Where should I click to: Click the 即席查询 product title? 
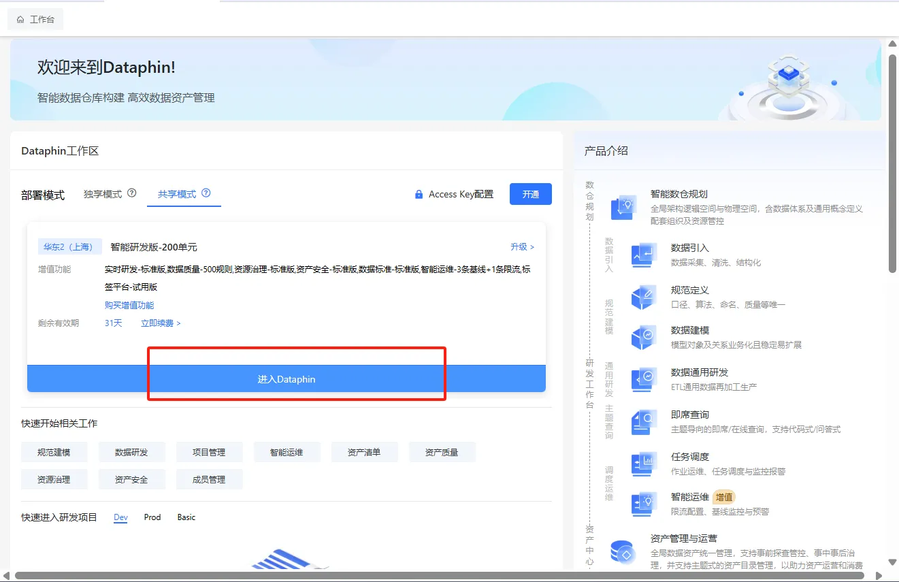pos(690,415)
